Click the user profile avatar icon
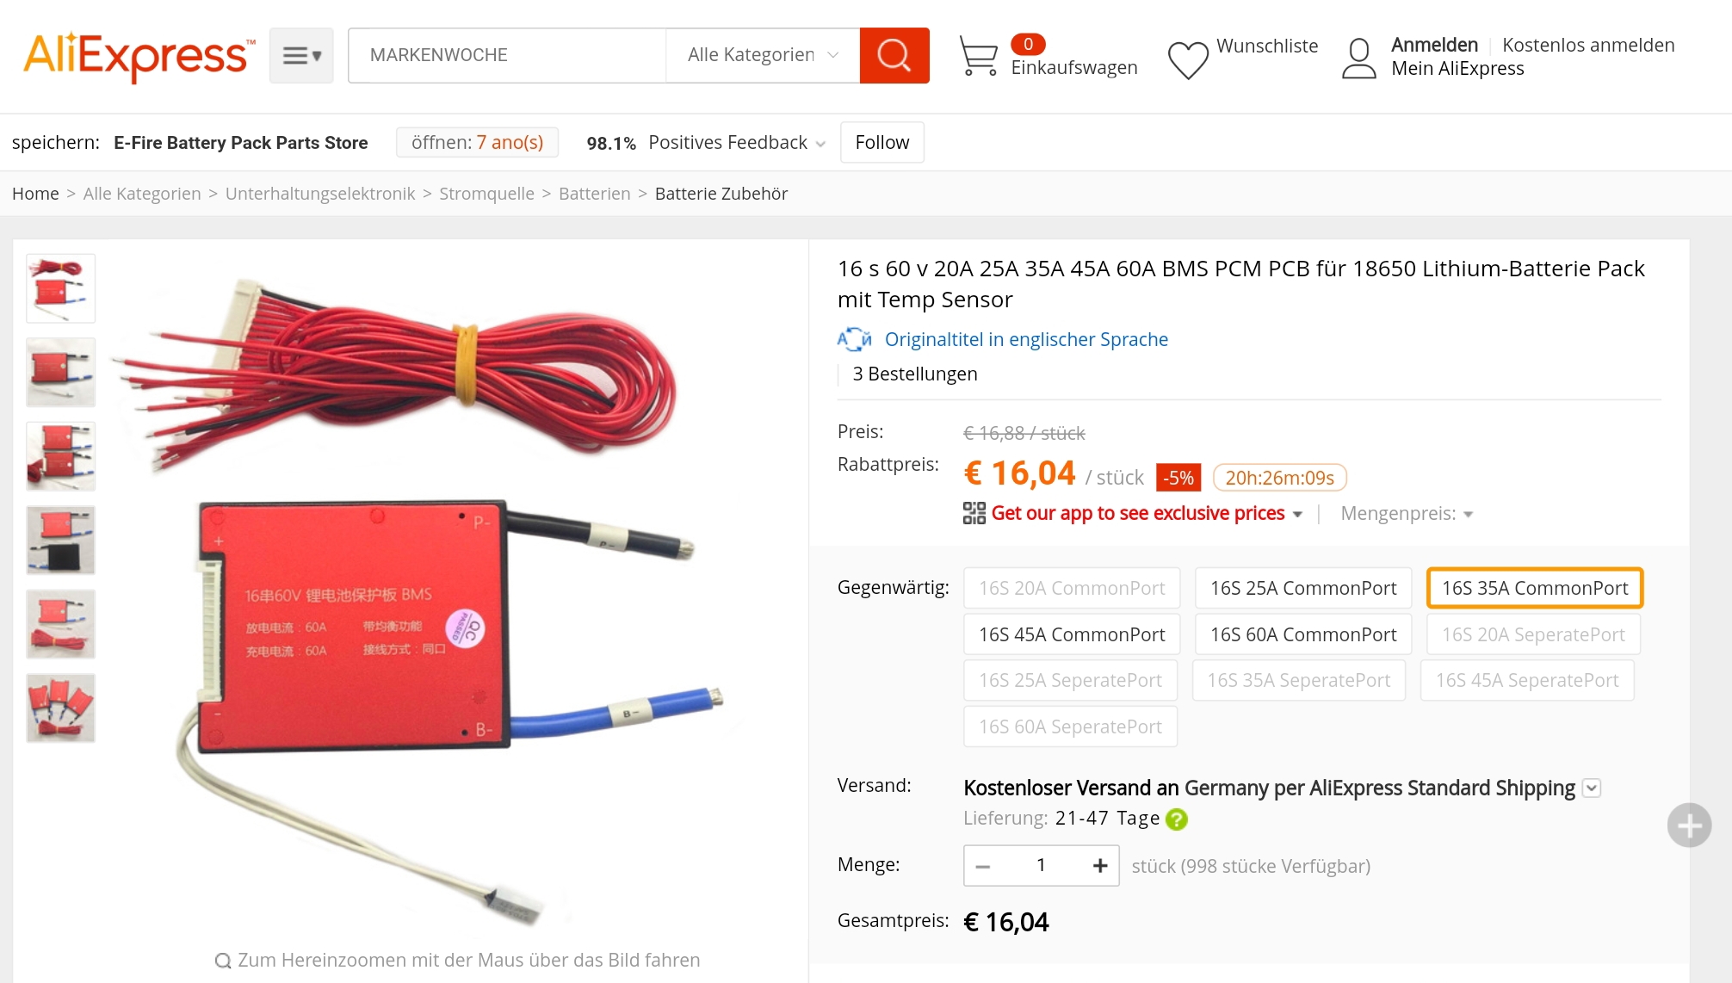 [x=1359, y=59]
